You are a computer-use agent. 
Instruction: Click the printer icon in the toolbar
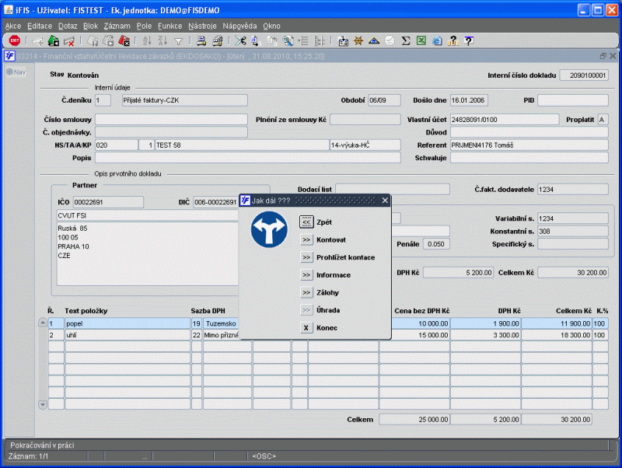coord(201,41)
